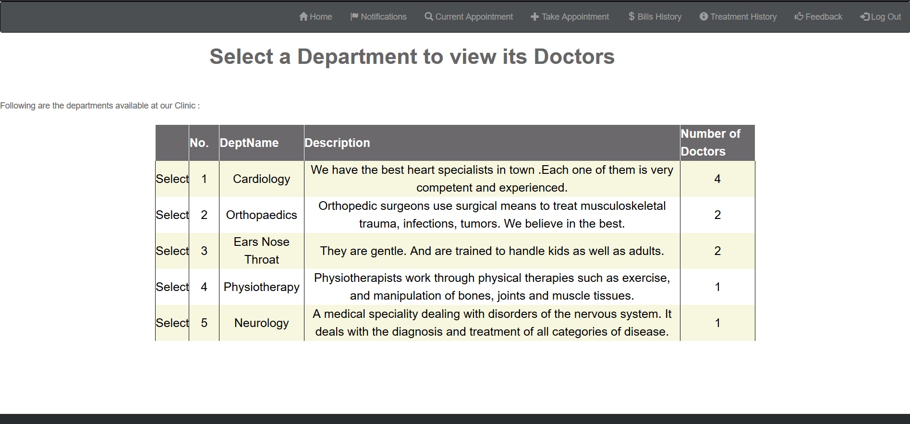Select the Orthopaedics department
Image resolution: width=910 pixels, height=424 pixels.
[x=172, y=215]
